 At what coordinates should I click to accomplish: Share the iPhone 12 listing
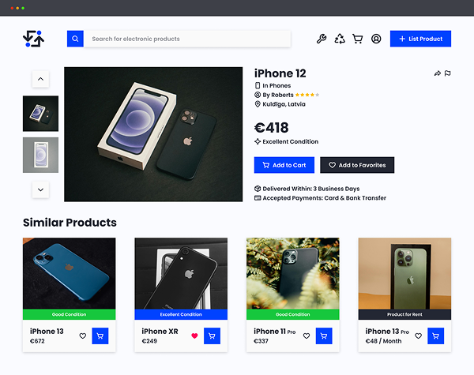pyautogui.click(x=438, y=73)
